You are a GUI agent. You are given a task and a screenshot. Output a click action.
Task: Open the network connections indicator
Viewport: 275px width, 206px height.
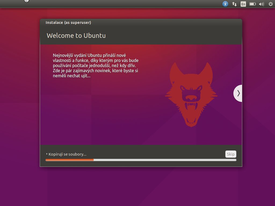pos(234,4)
